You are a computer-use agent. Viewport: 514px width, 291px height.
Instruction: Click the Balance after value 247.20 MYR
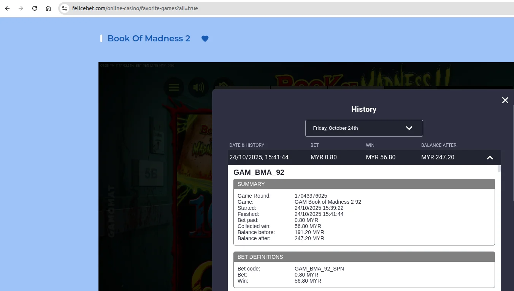(309, 238)
